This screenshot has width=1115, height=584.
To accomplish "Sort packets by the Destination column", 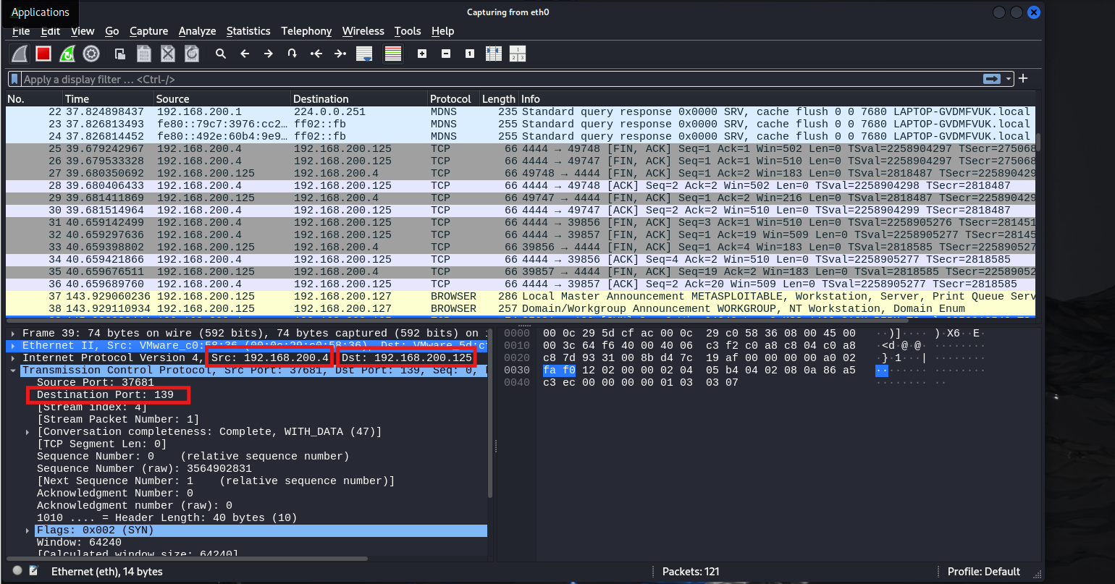I will pos(358,98).
